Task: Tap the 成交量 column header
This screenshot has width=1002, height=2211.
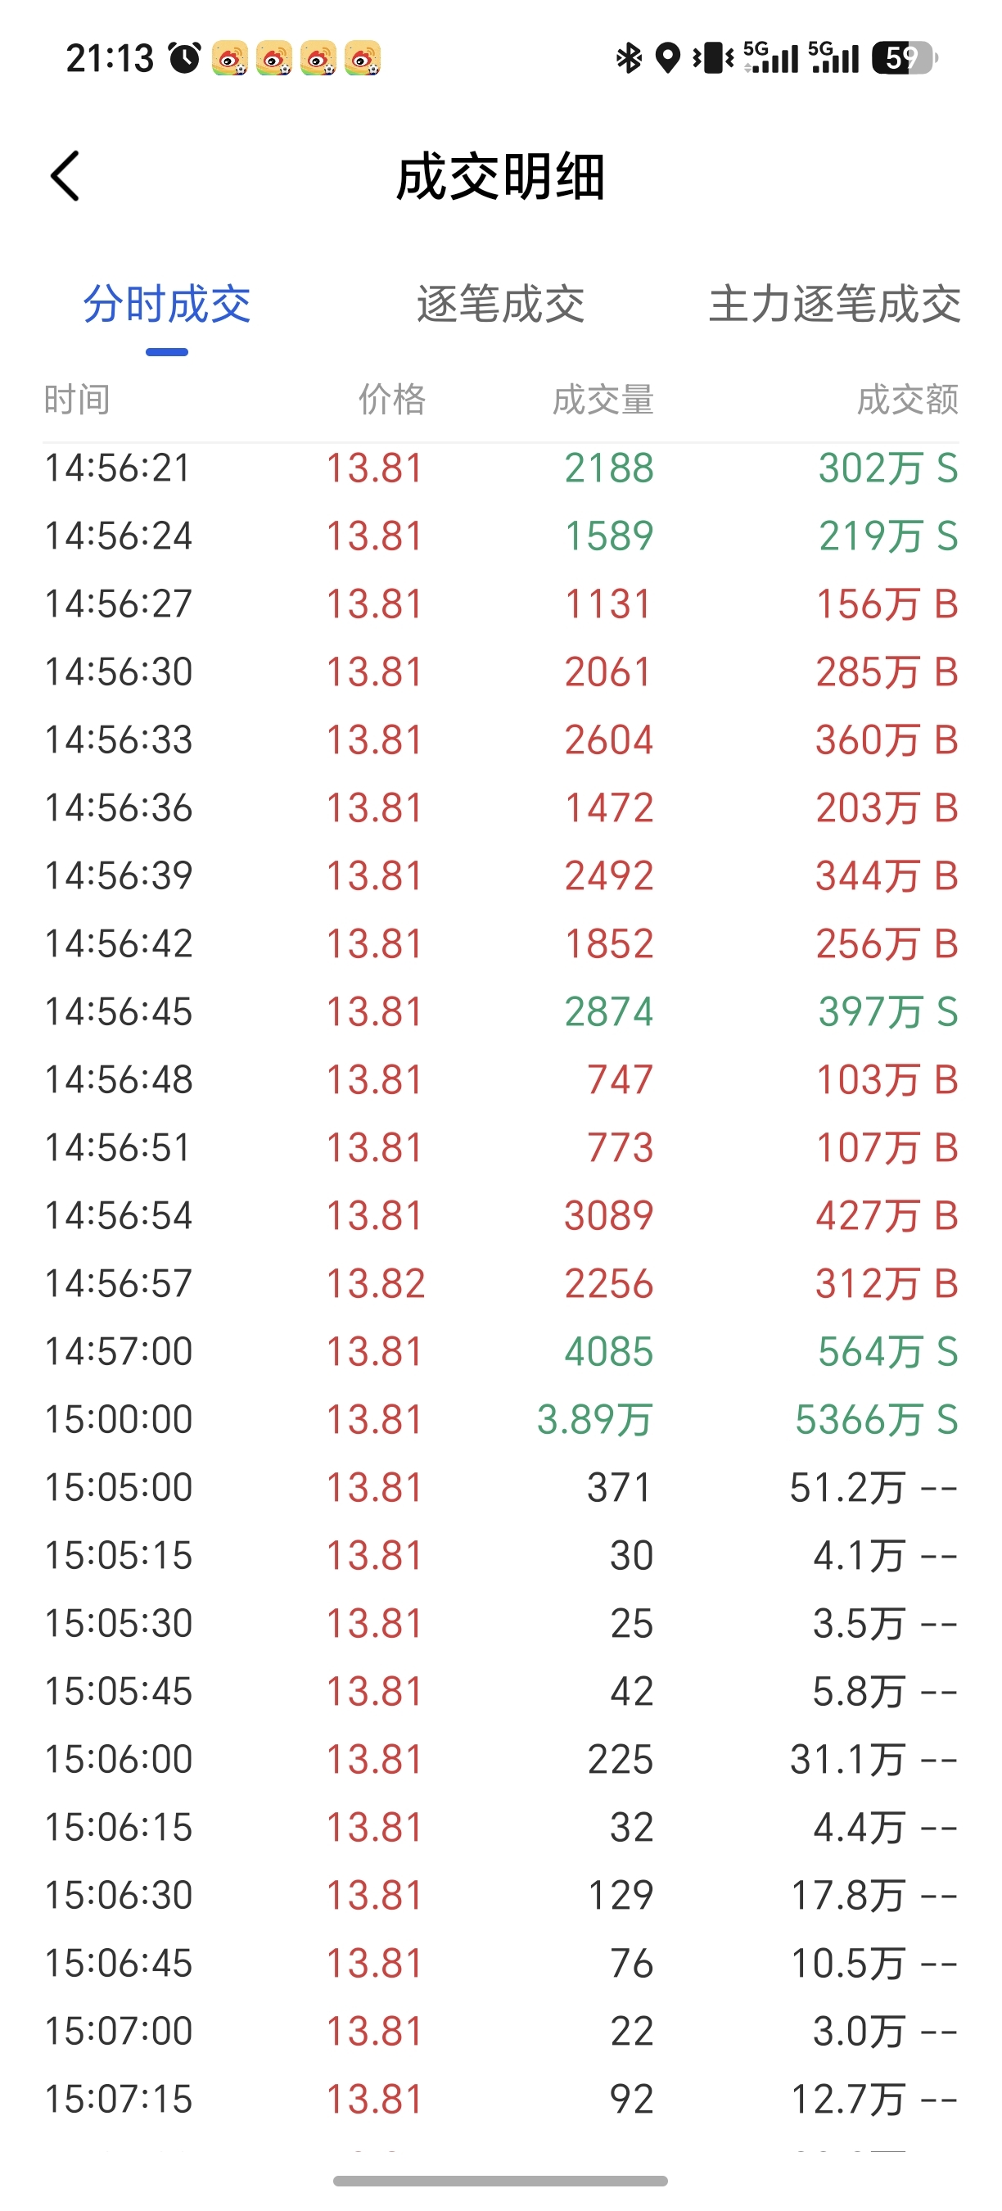Action: [x=603, y=399]
